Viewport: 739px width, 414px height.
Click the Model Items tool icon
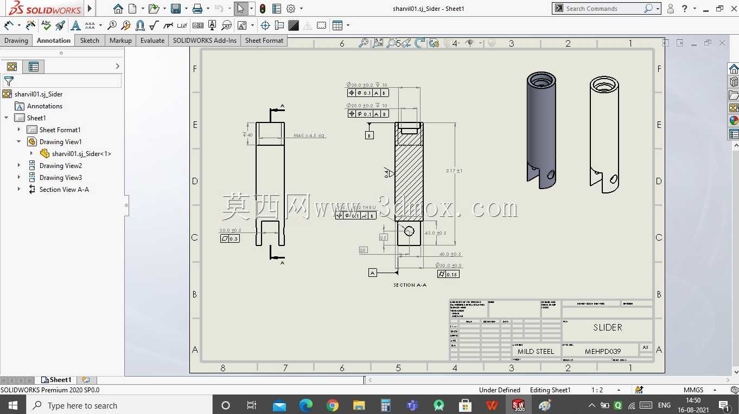click(x=31, y=25)
